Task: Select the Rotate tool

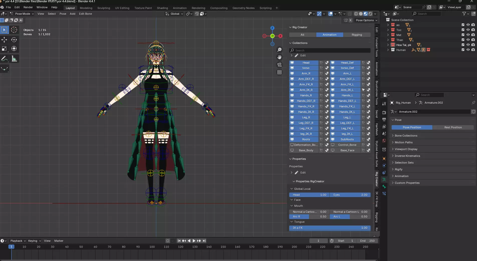Action: (14, 39)
